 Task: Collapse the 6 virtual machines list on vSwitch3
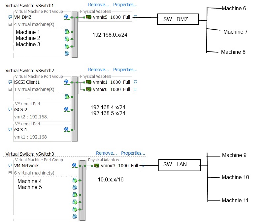(10, 172)
